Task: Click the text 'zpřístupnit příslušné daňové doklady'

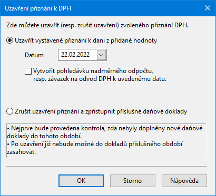Action: tap(135, 111)
